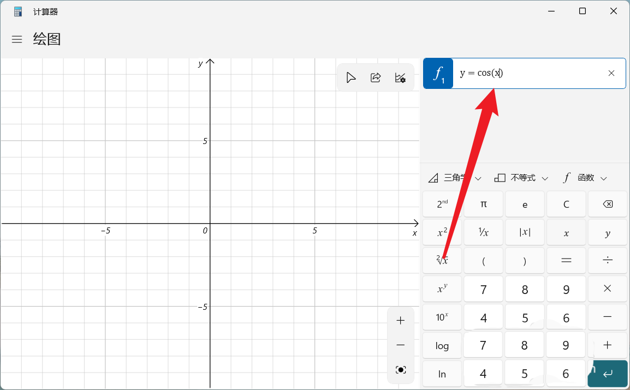The width and height of the screenshot is (630, 390).
Task: Open the hamburger navigation menu
Action: 17,39
